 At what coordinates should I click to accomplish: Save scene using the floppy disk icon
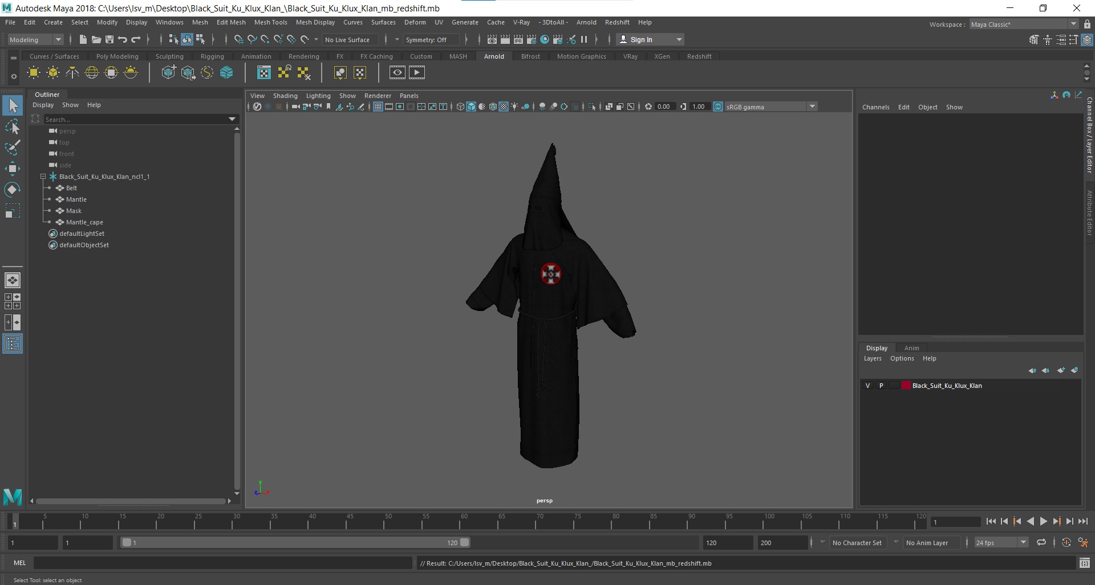tap(109, 39)
